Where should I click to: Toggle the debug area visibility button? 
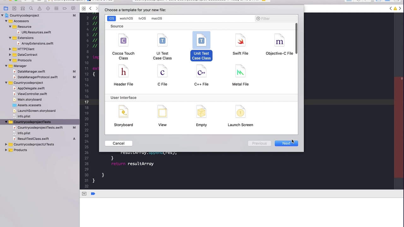pyautogui.click(x=84, y=194)
